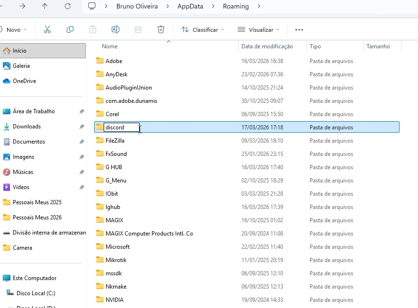The width and height of the screenshot is (418, 308).
Task: Open the Novo dropdown menu
Action: coord(13,30)
